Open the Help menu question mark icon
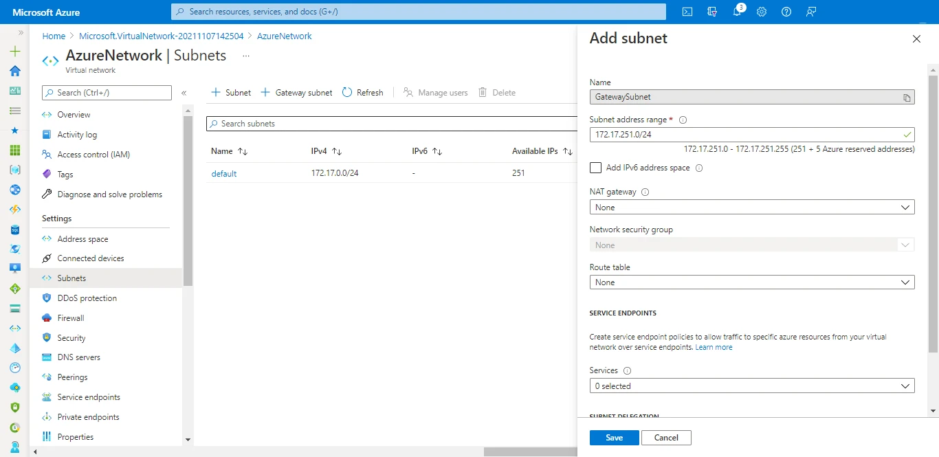 click(x=786, y=12)
